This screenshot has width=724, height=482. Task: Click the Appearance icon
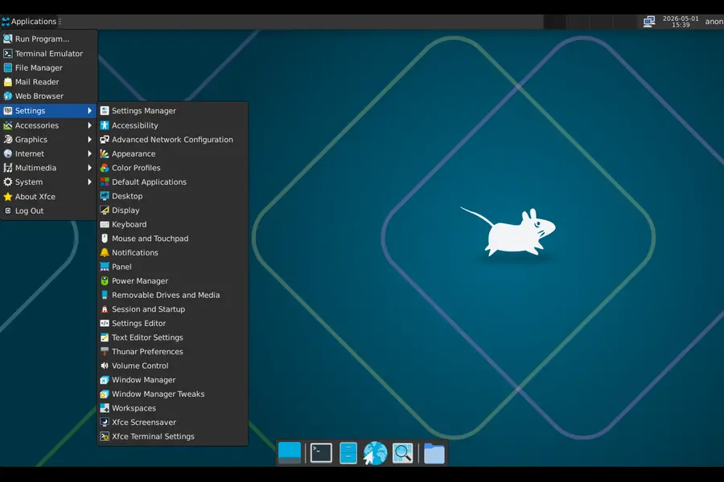pos(105,153)
